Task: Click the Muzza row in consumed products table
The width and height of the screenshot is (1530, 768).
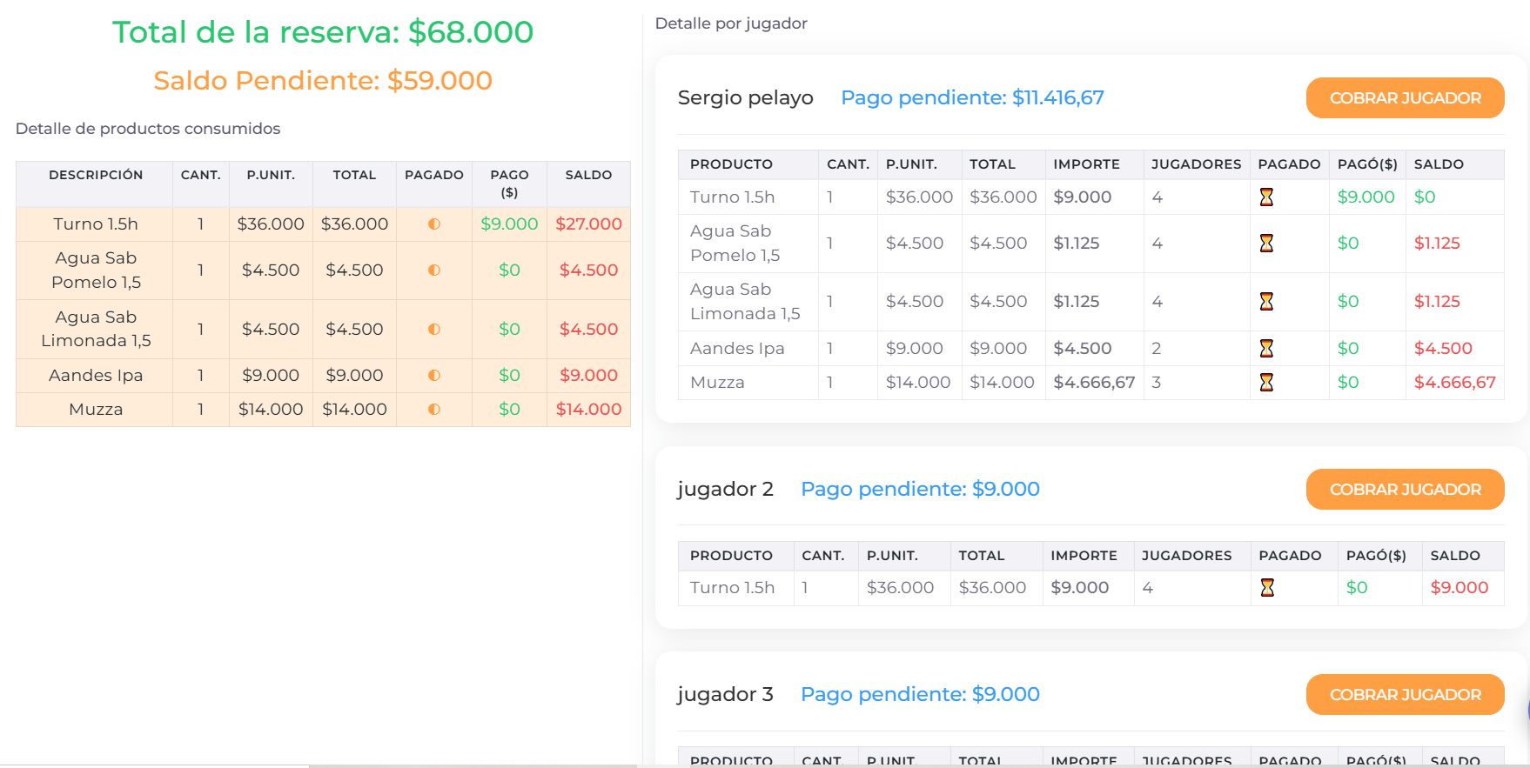Action: [96, 410]
